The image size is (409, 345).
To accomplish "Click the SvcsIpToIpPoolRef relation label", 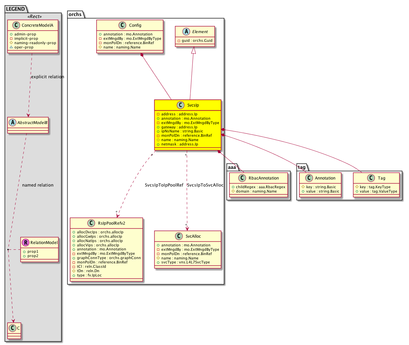I will coord(164,185).
